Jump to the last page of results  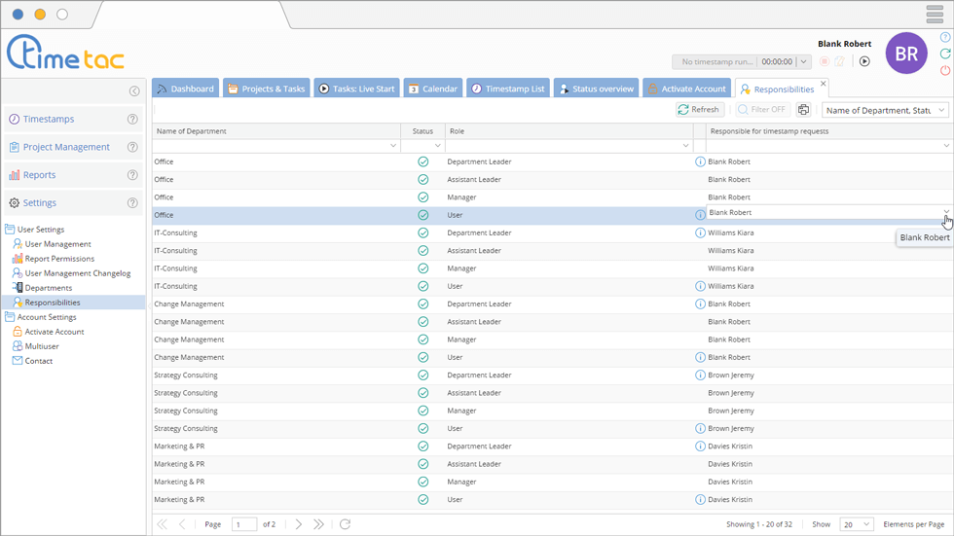[x=318, y=524]
